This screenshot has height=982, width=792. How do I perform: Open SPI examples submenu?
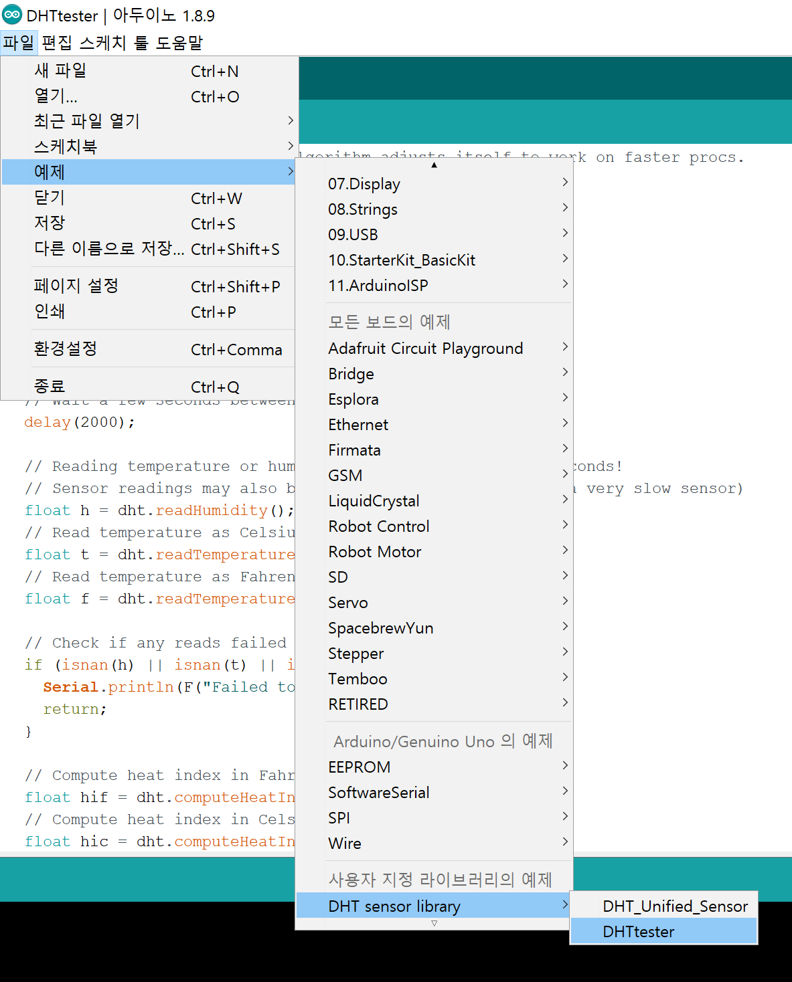point(434,817)
